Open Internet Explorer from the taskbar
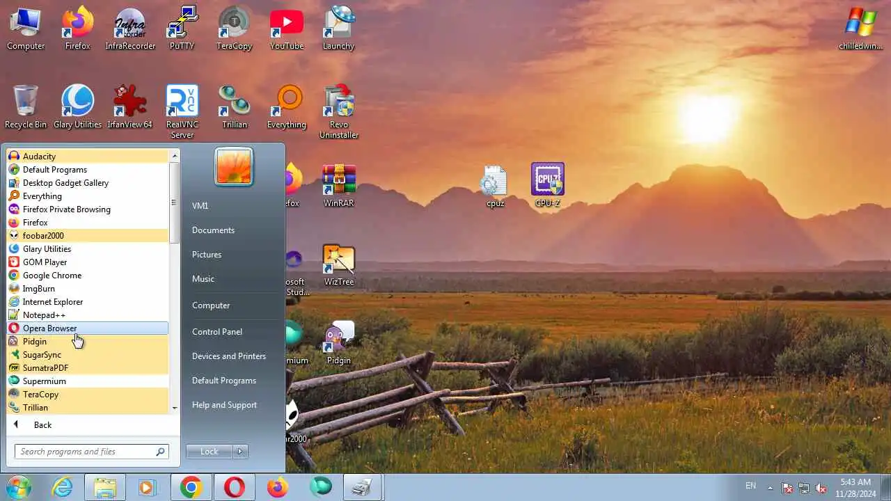 [63, 488]
